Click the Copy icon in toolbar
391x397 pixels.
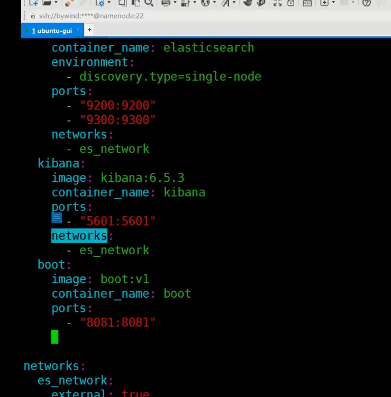click(x=123, y=3)
